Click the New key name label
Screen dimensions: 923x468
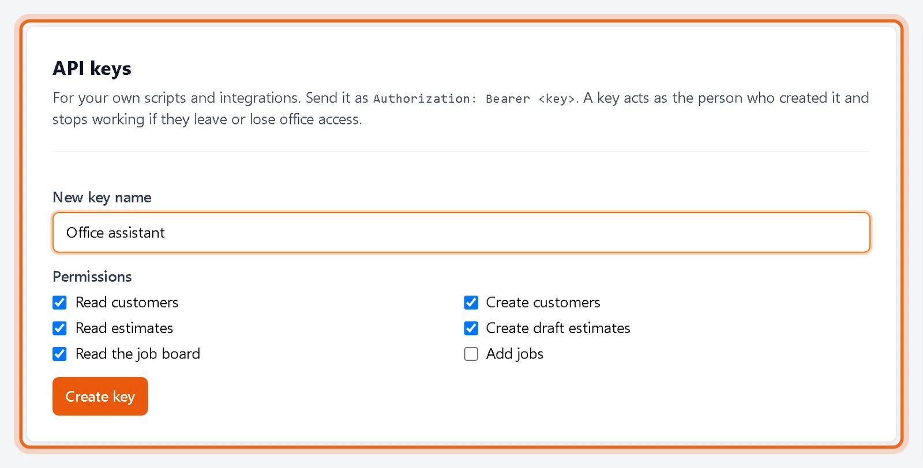(x=102, y=198)
